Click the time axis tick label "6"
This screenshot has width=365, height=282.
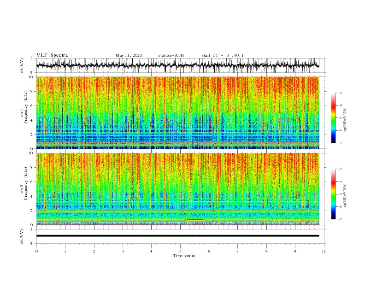coord(209,251)
